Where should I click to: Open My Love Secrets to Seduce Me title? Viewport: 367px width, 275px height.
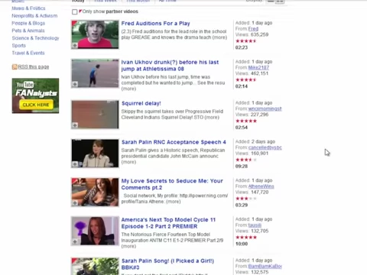click(172, 184)
